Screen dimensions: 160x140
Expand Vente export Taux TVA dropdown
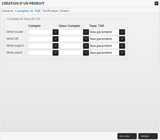pos(107,46)
